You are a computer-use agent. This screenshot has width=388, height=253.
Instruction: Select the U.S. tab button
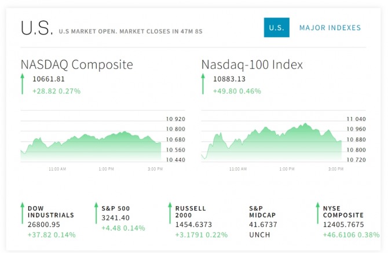(276, 28)
